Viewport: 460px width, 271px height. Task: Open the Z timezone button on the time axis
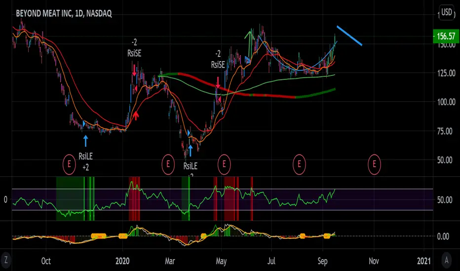point(5,260)
